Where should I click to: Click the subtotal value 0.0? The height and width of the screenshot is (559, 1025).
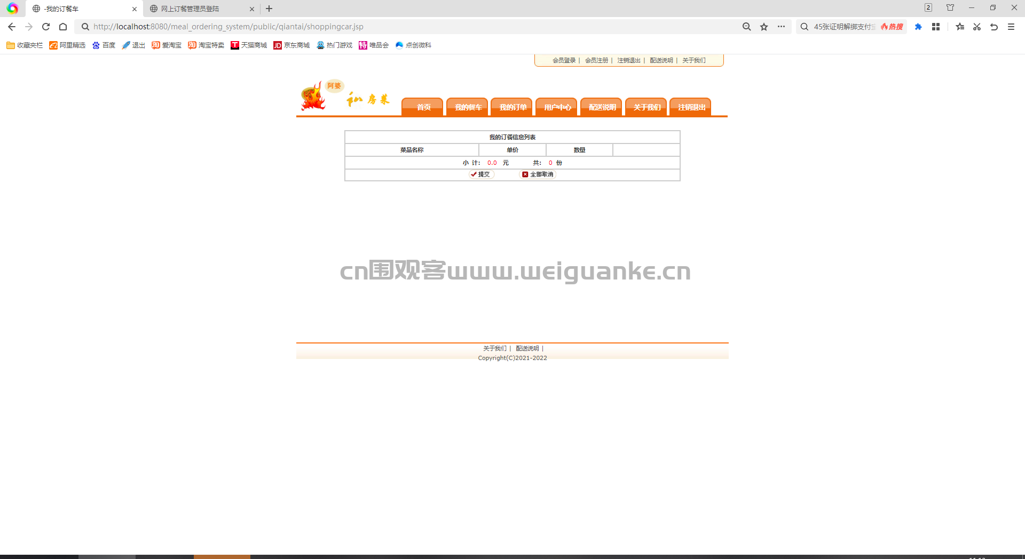[x=492, y=163]
